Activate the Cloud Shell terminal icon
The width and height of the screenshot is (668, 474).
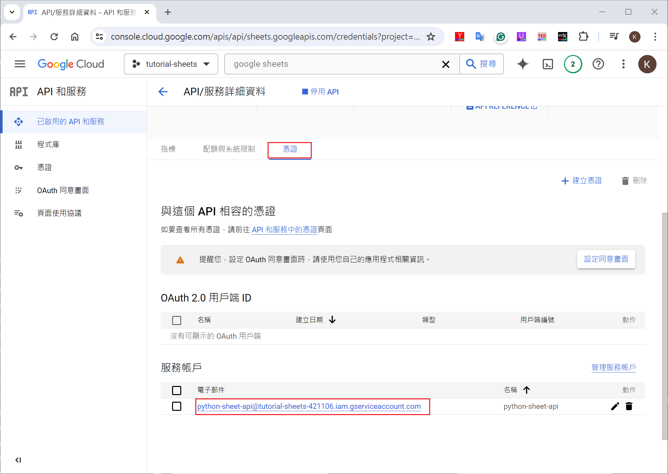click(x=548, y=64)
